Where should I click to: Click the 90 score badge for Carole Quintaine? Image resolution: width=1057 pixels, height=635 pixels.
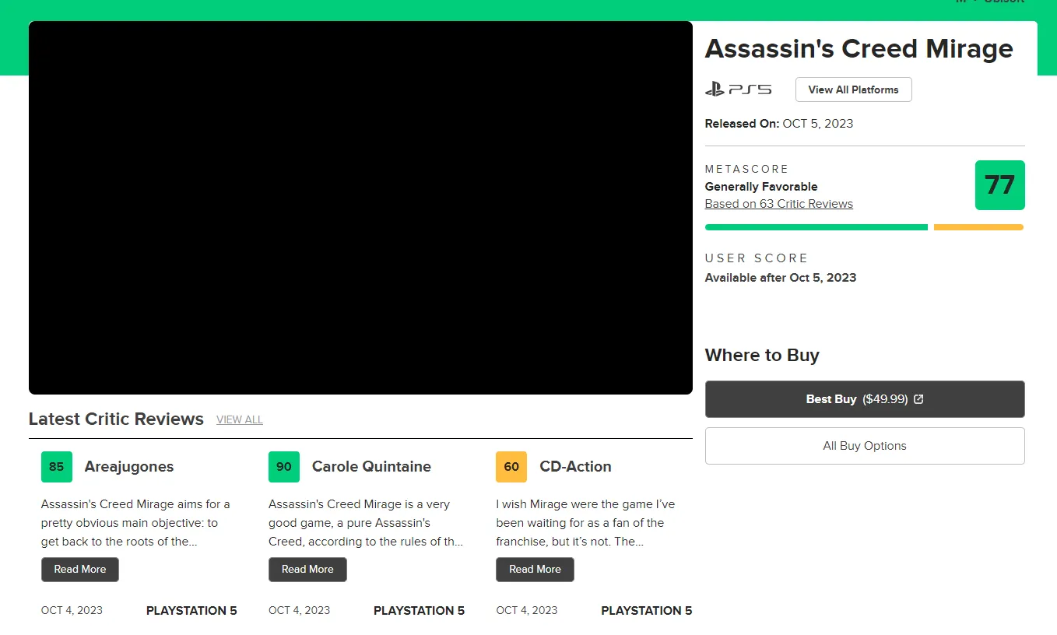pyautogui.click(x=284, y=467)
